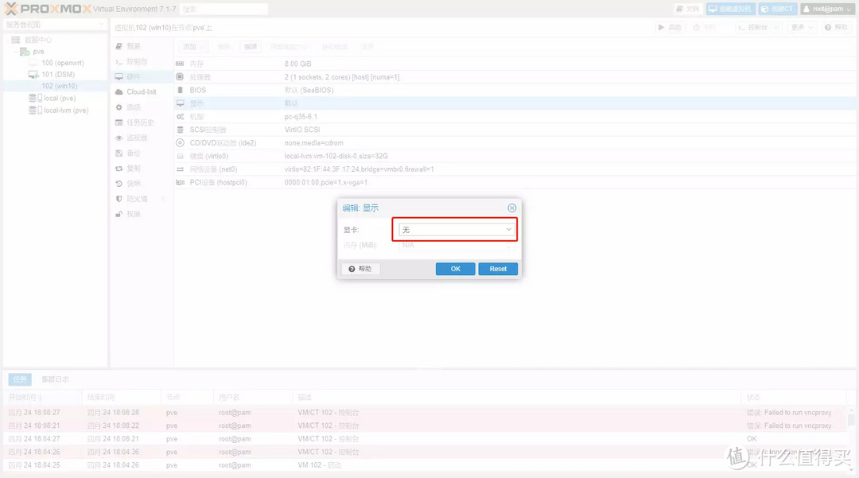Image resolution: width=859 pixels, height=478 pixels.
Task: Click the 启动 play button
Action: [x=670, y=27]
